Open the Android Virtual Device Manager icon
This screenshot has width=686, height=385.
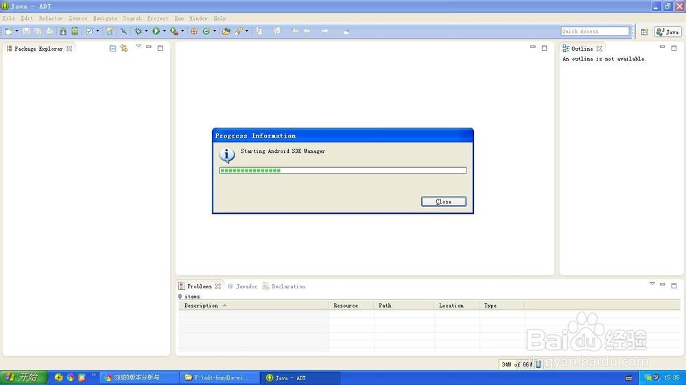[75, 31]
